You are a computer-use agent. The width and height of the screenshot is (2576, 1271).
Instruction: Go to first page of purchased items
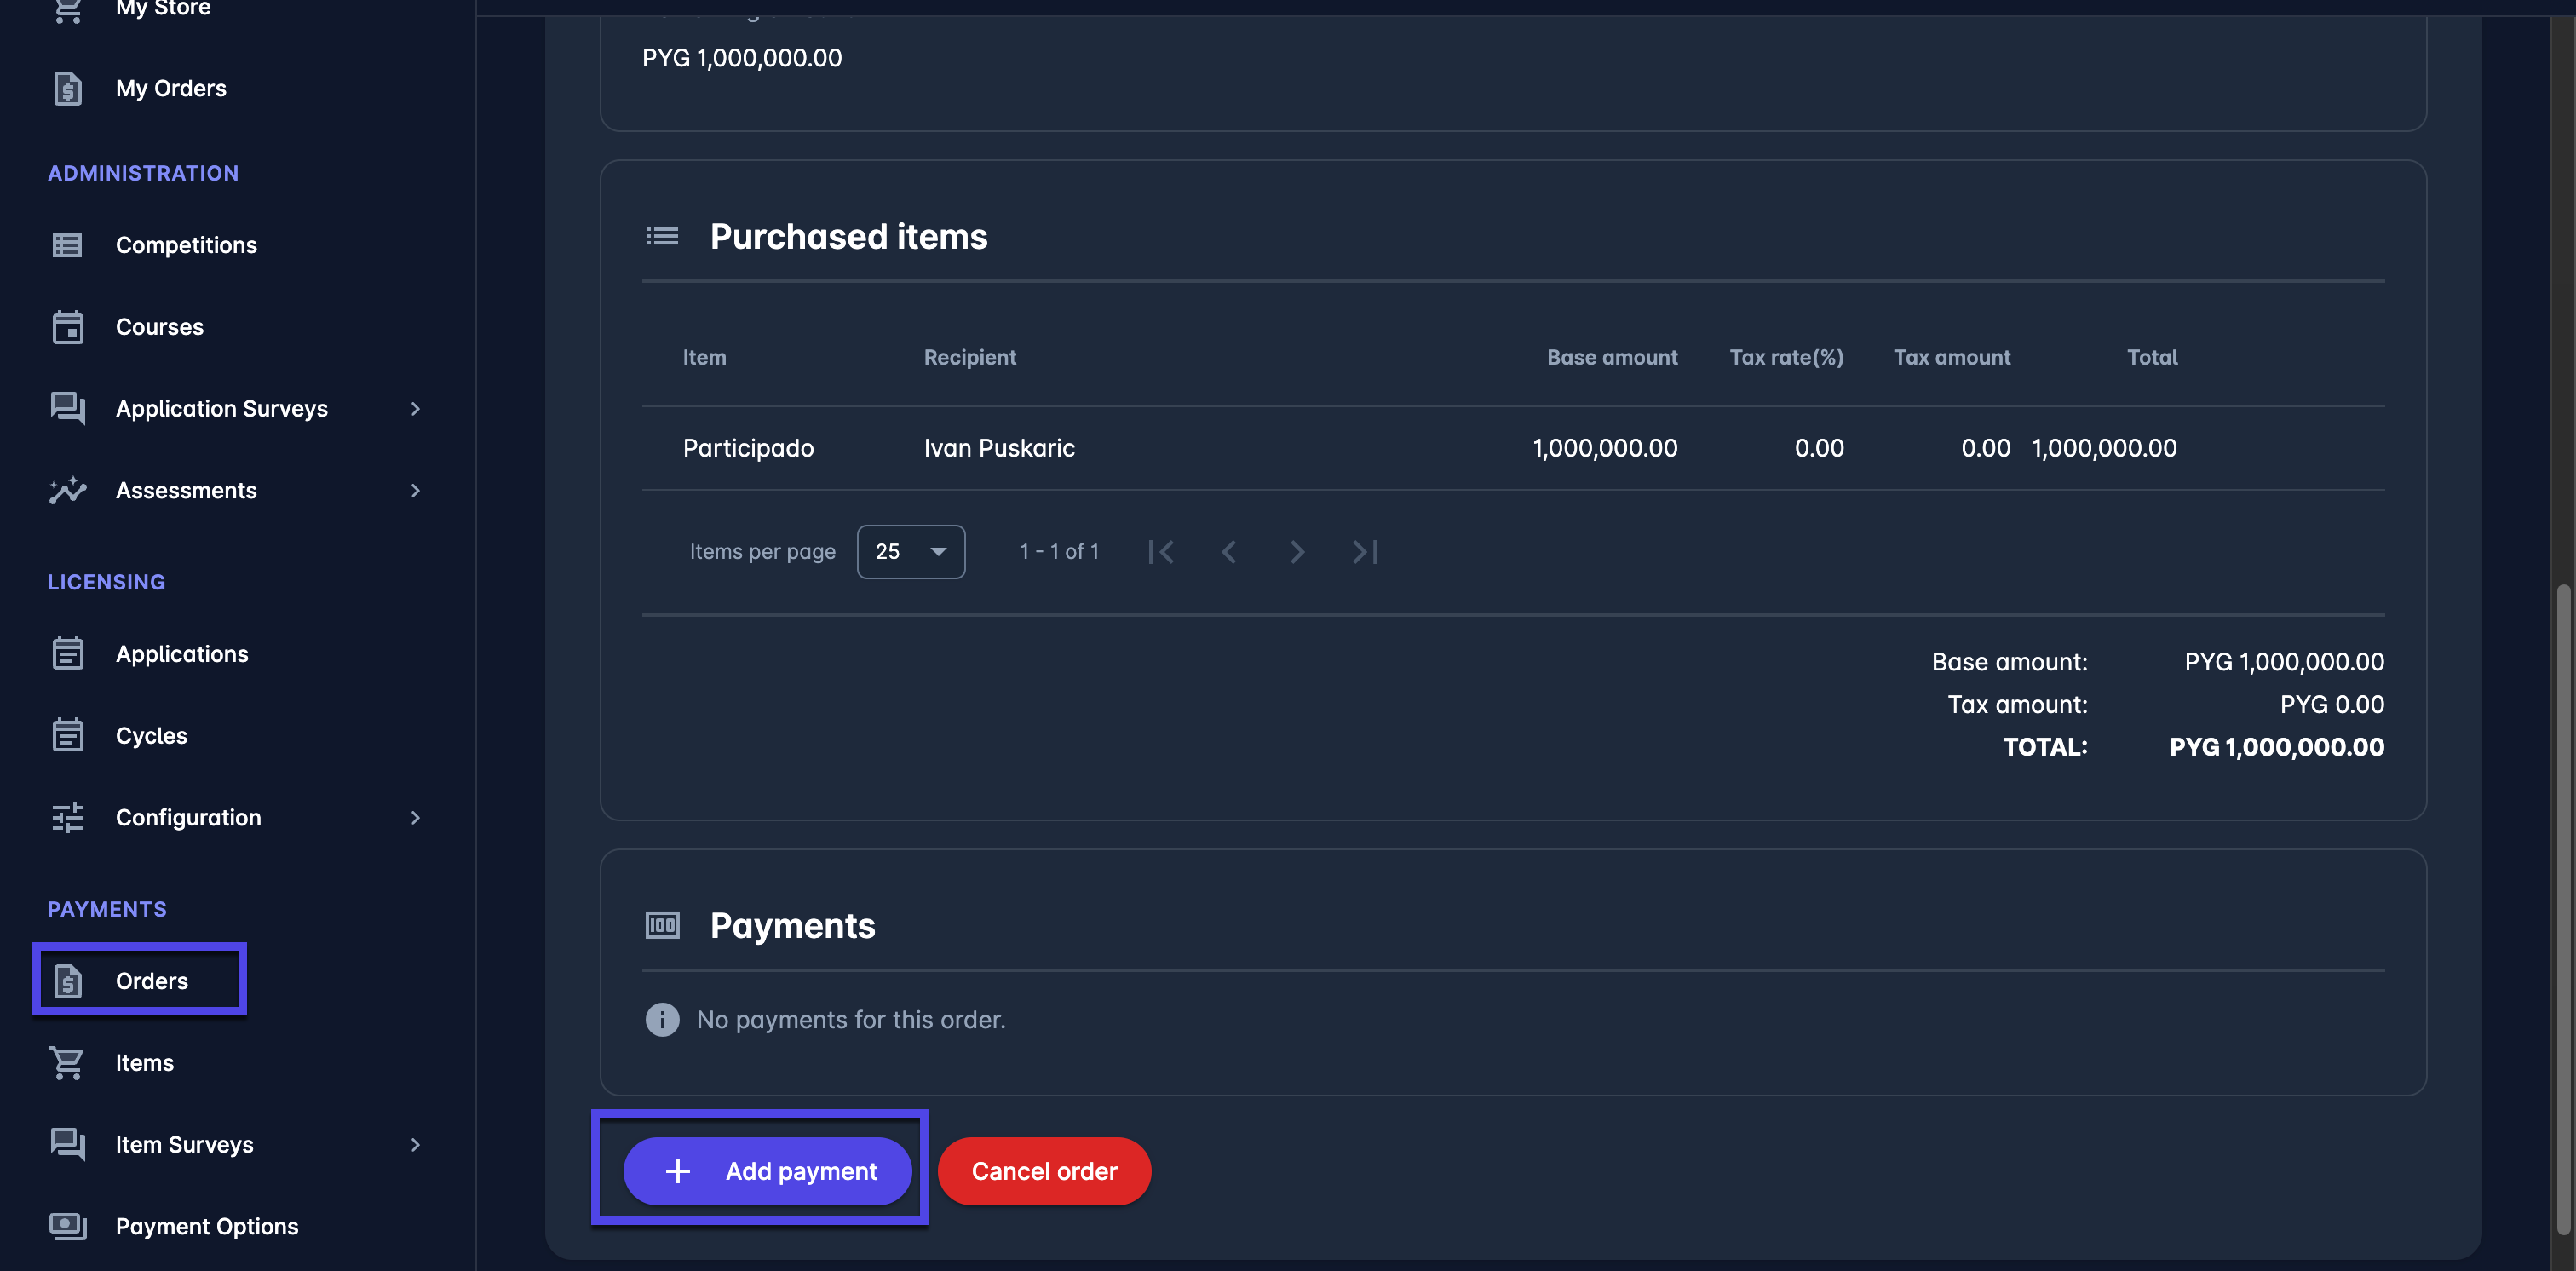1161,552
